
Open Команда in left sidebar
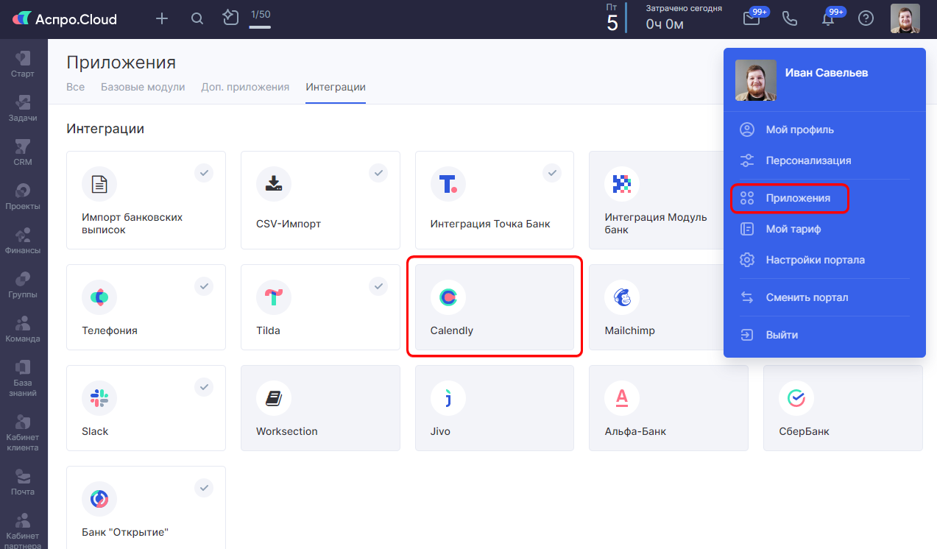pyautogui.click(x=23, y=329)
